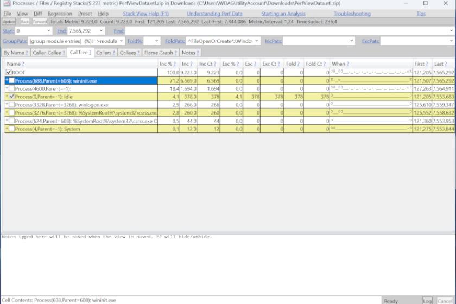Open the Diff menu
456x304 pixels.
pos(38,14)
